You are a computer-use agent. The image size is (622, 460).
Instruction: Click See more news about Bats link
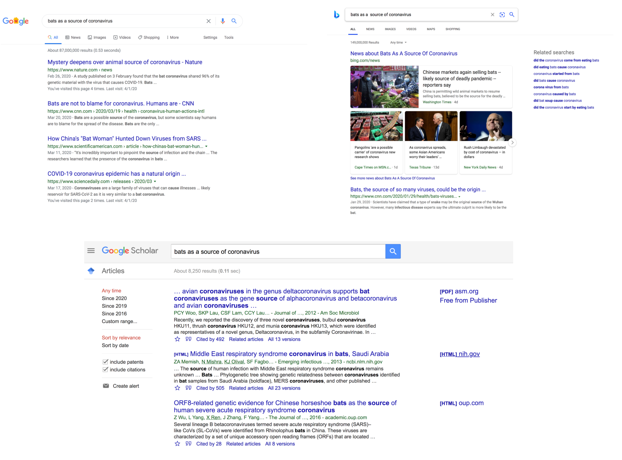tap(392, 178)
